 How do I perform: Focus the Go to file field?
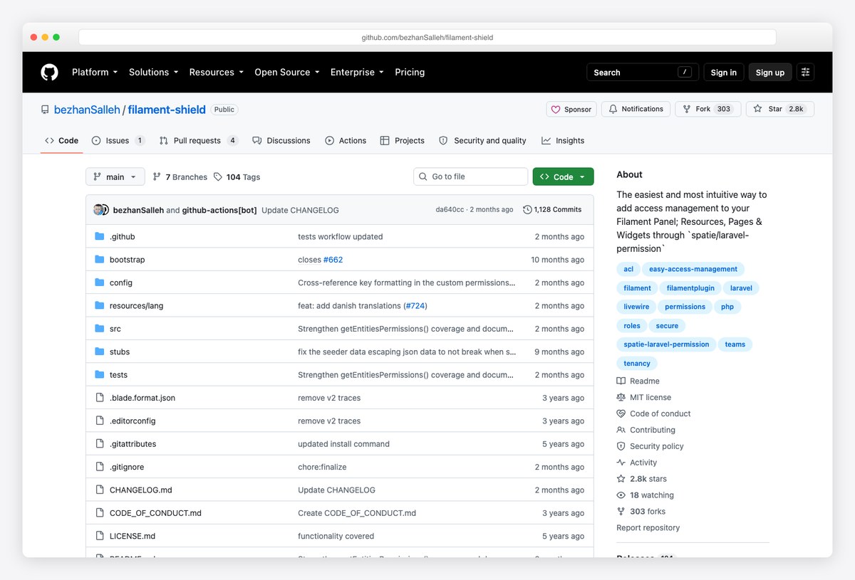pos(470,176)
